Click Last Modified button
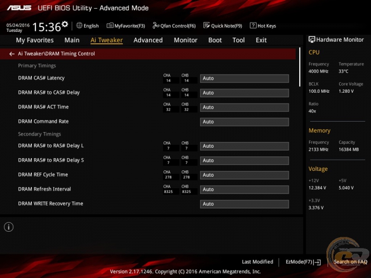The height and width of the screenshot is (278, 371). tap(257, 262)
